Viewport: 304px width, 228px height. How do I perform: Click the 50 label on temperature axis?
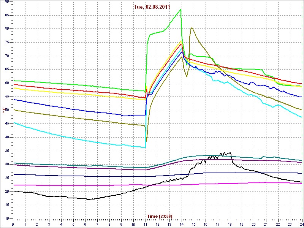tap(7, 110)
